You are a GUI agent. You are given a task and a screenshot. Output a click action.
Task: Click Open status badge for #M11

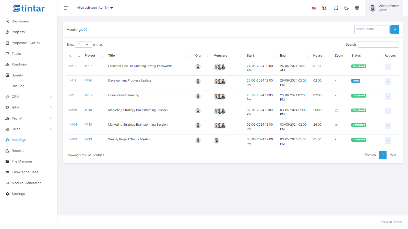click(356, 81)
